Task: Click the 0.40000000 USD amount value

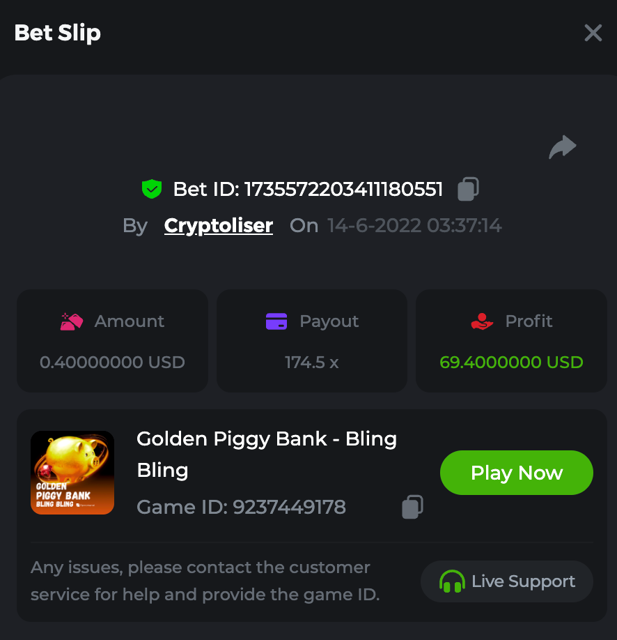Action: tap(112, 363)
